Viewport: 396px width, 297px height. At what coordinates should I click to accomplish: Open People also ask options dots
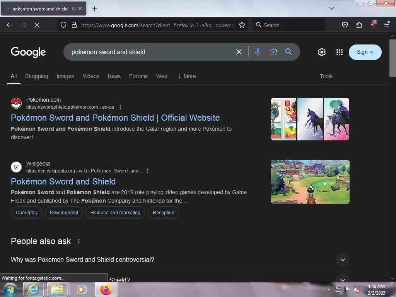coord(79,241)
